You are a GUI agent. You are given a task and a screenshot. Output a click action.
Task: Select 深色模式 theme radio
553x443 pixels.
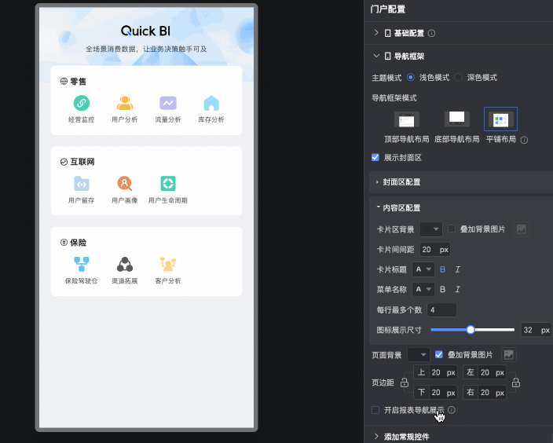coord(458,77)
